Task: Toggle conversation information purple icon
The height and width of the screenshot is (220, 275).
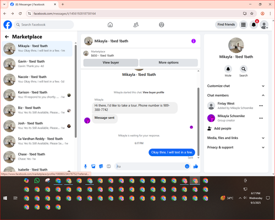Action: point(194,41)
